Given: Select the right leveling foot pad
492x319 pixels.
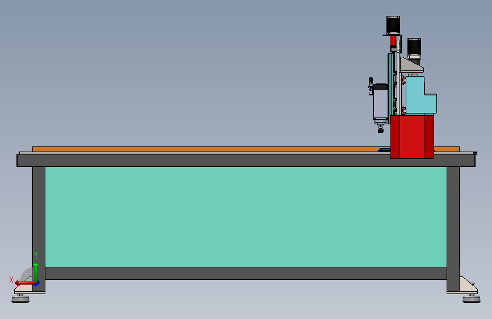Looking at the screenshot, I should pyautogui.click(x=472, y=299).
